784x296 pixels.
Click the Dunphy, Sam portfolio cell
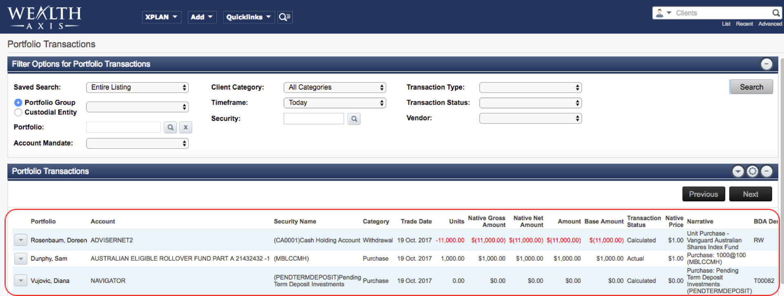point(49,258)
